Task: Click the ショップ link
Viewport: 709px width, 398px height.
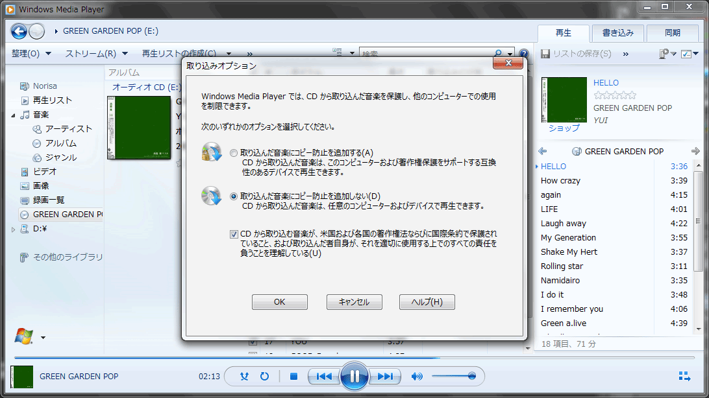Action: tap(564, 128)
